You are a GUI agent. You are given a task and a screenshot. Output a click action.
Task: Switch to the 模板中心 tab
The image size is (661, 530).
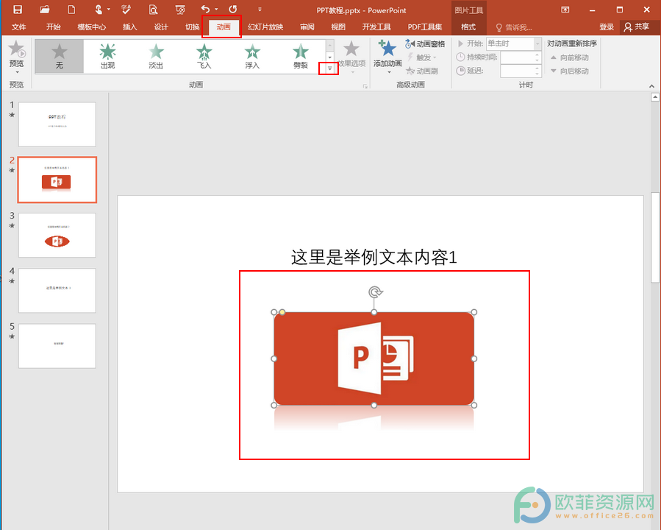(91, 27)
